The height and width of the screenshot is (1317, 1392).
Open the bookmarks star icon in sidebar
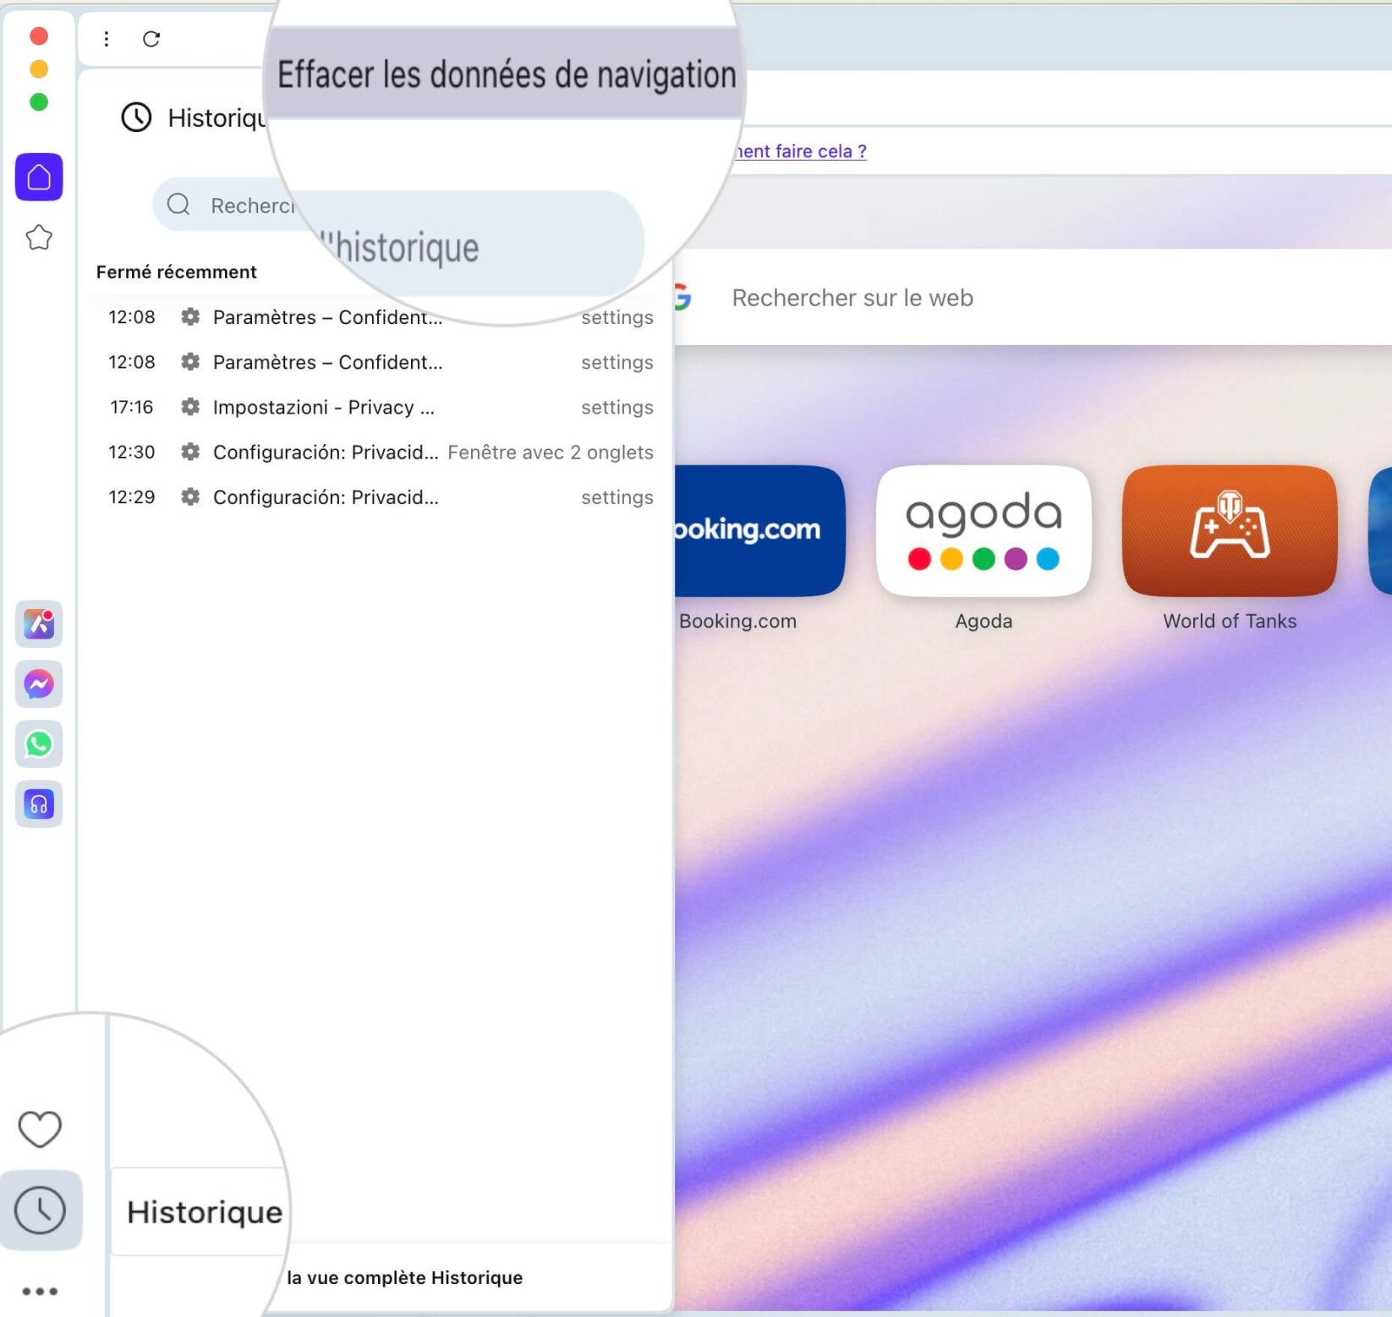39,238
